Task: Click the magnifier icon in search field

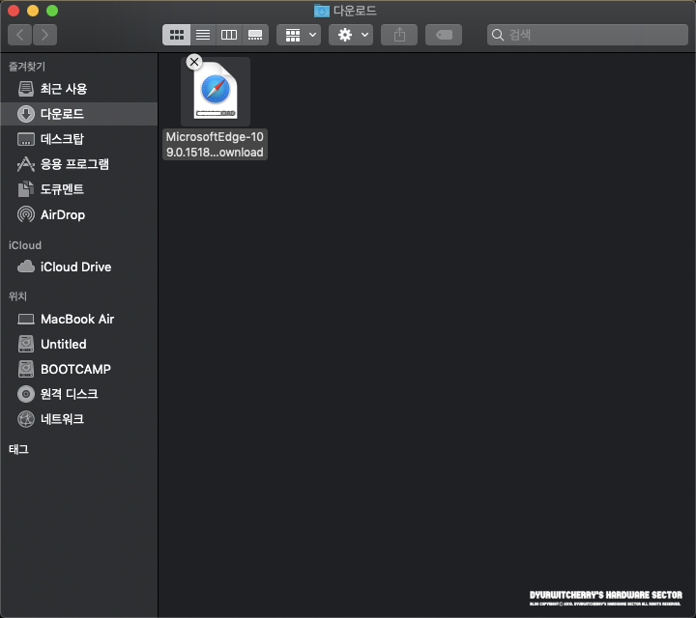Action: (x=498, y=35)
